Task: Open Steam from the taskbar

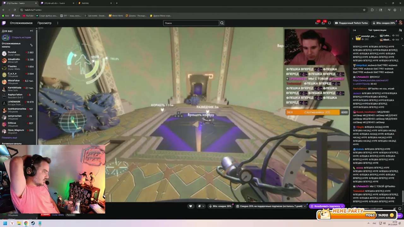Action: coord(33,223)
